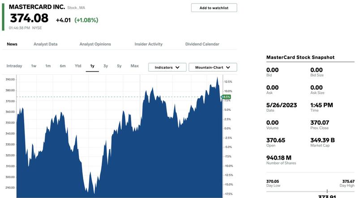Click the Stock, MA label
358x198 pixels.
pyautogui.click(x=76, y=8)
